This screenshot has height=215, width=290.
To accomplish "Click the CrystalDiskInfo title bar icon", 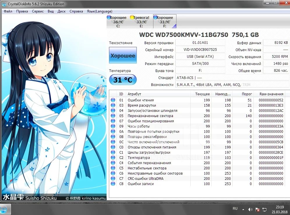I will point(4,4).
